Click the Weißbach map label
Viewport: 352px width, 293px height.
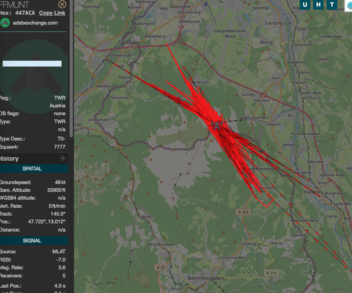(x=105, y=86)
